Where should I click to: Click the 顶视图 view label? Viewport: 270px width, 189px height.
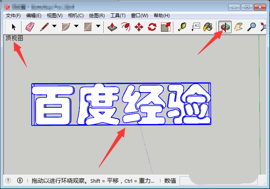[x=14, y=38]
